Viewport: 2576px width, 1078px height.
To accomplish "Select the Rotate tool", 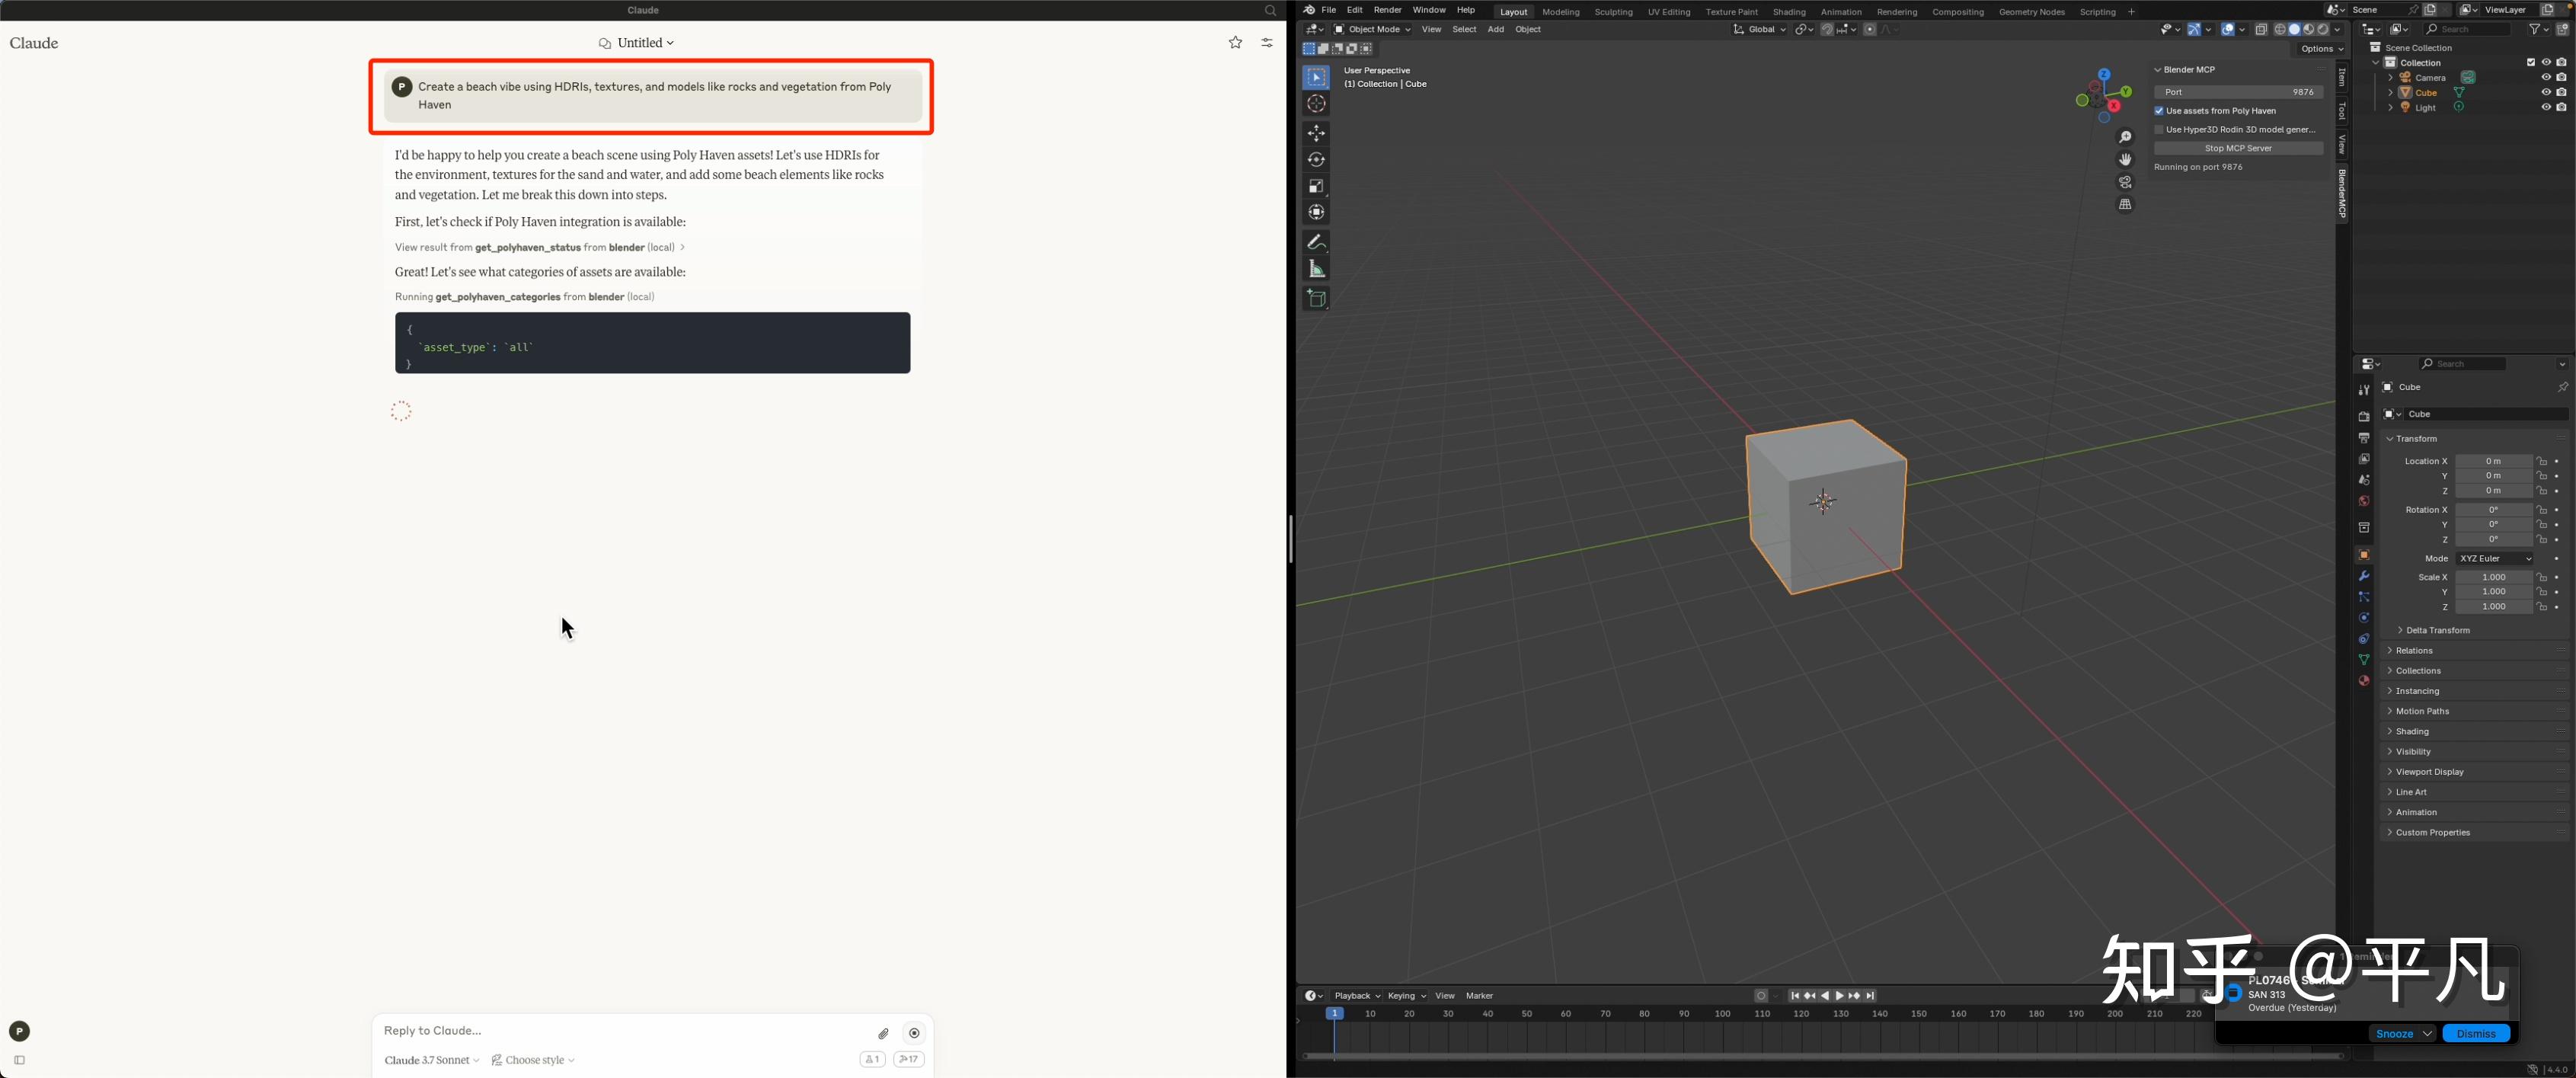I will [1316, 159].
